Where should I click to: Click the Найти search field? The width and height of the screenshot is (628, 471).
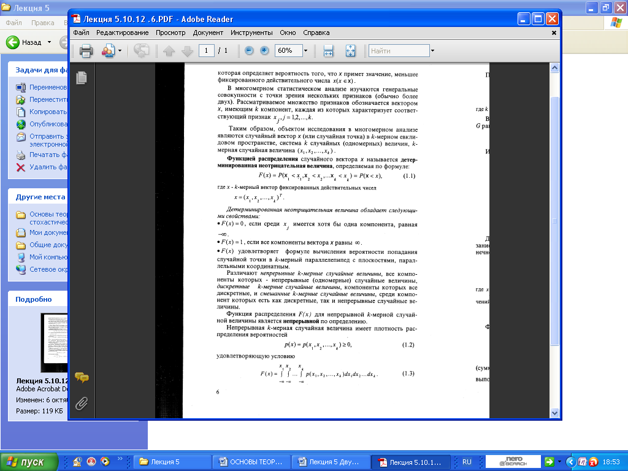[399, 51]
